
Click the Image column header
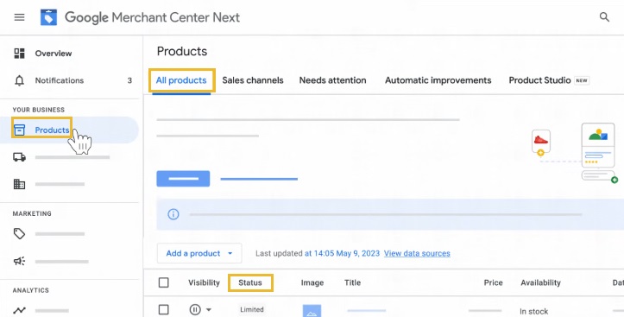coord(312,282)
